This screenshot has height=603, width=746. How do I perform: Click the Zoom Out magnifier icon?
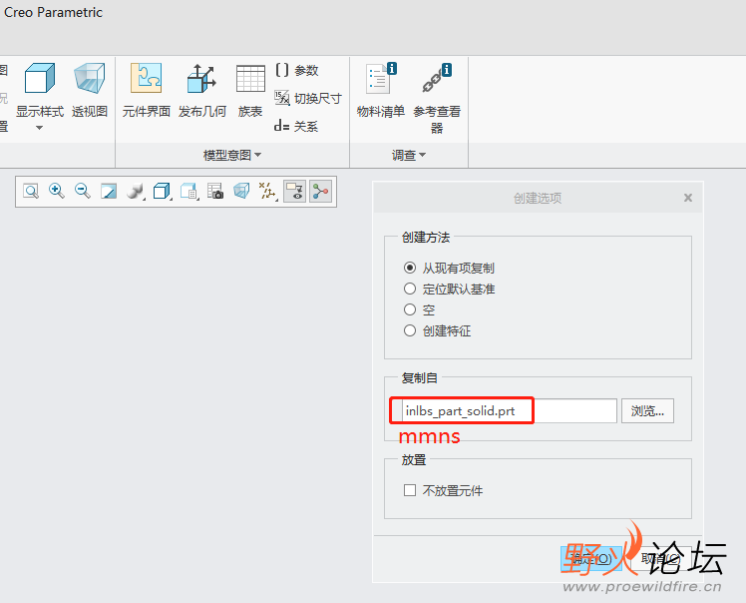coord(83,192)
